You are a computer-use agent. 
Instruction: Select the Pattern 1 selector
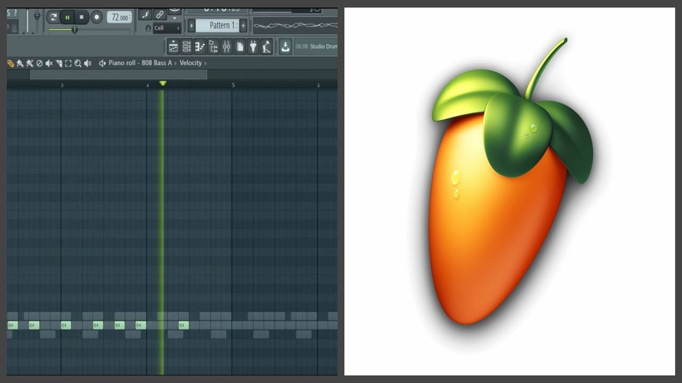pyautogui.click(x=217, y=26)
